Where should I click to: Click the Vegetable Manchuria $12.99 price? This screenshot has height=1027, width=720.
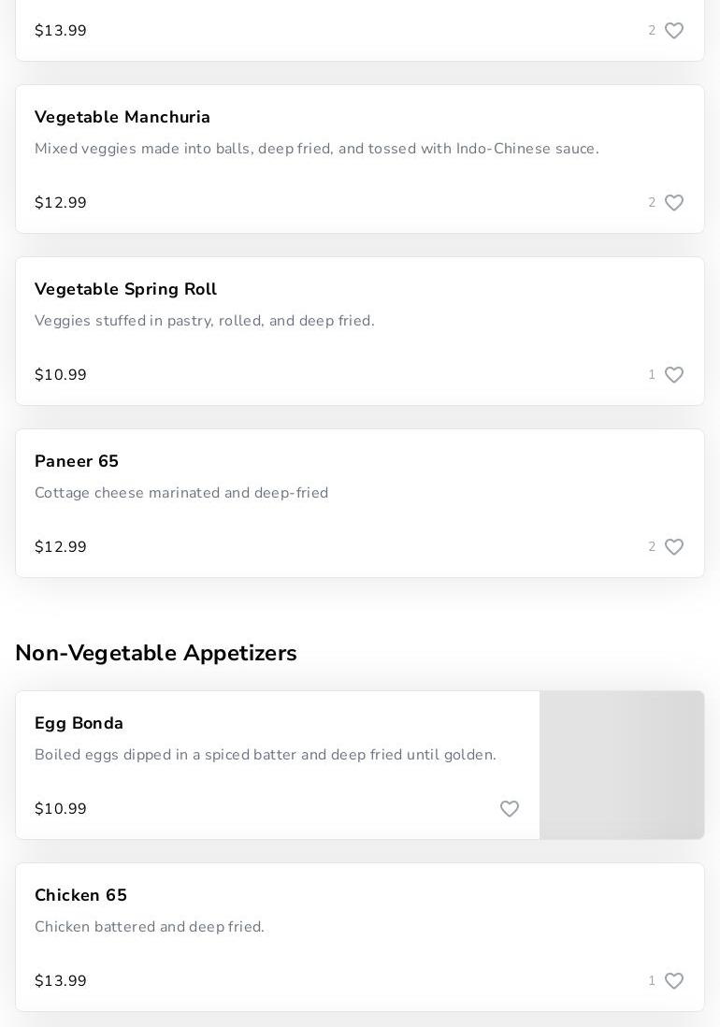(x=61, y=203)
